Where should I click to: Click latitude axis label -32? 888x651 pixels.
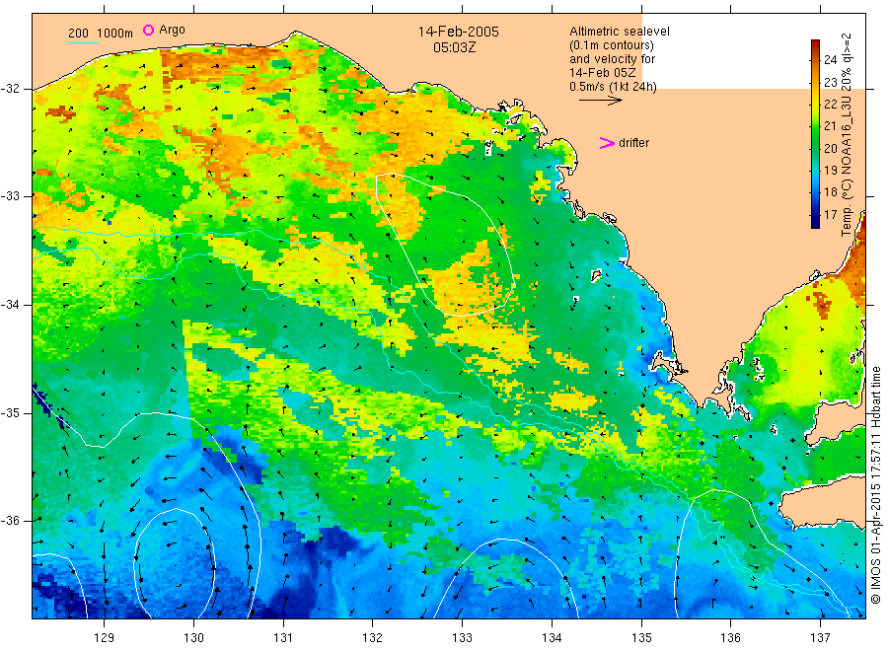[x=10, y=89]
